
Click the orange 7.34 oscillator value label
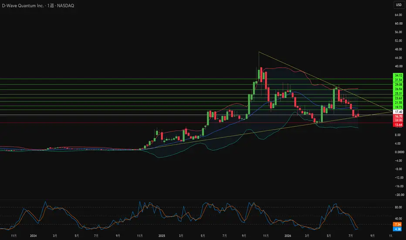397,224
